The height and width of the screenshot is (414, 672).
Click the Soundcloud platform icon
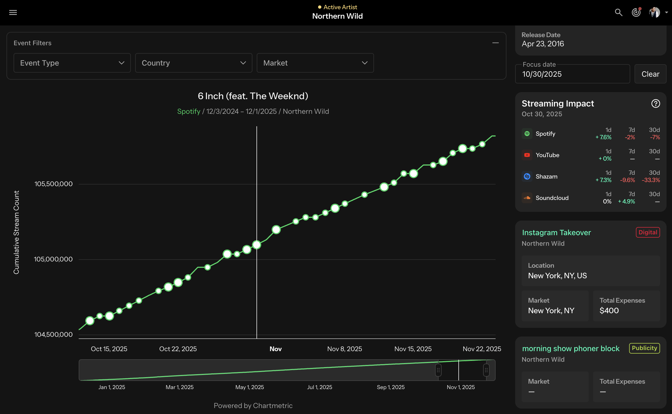[x=527, y=198]
